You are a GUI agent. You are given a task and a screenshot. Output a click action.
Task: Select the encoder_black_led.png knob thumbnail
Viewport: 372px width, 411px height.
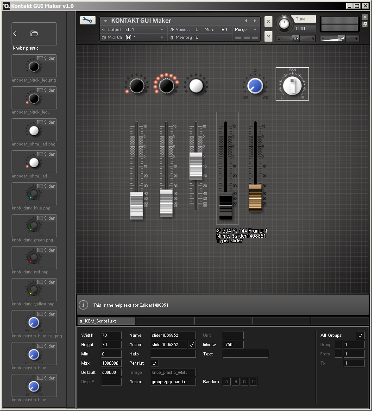tap(34, 66)
